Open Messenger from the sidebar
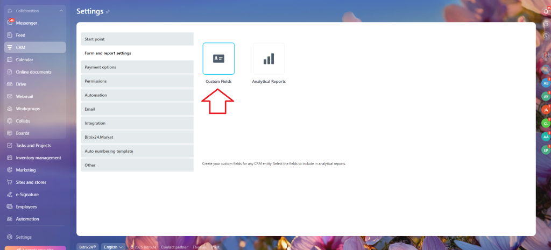551x250 pixels. tap(26, 23)
